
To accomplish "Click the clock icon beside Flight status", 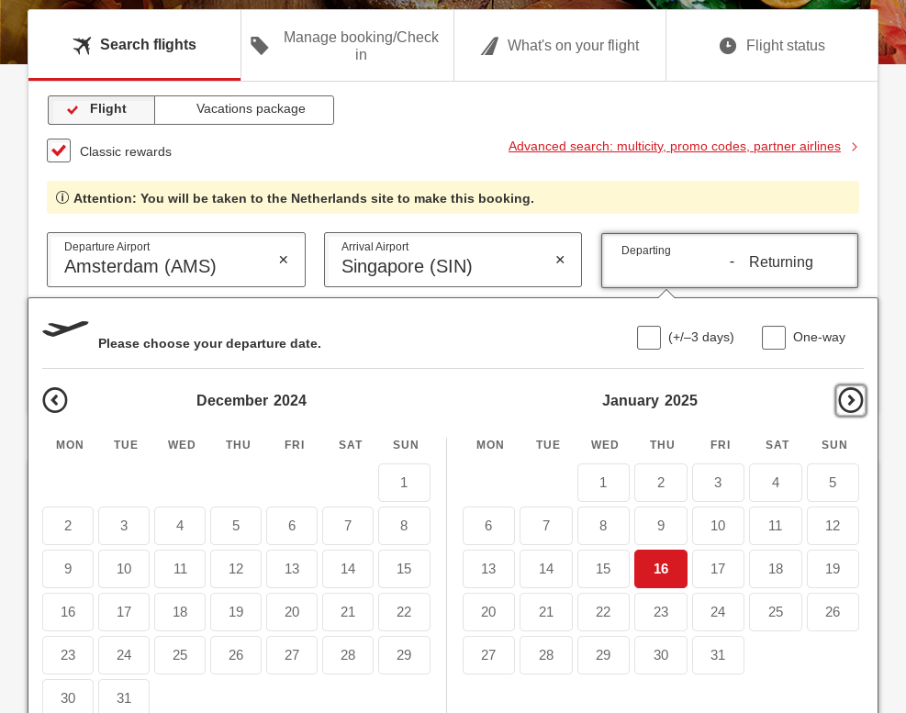I will pyautogui.click(x=727, y=46).
